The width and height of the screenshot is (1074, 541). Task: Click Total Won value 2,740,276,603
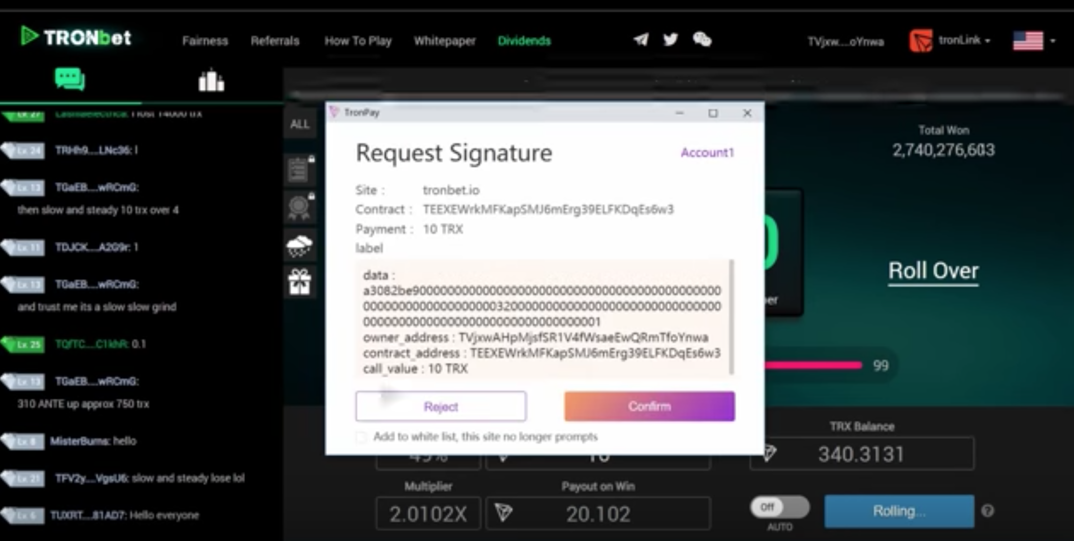pyautogui.click(x=943, y=150)
